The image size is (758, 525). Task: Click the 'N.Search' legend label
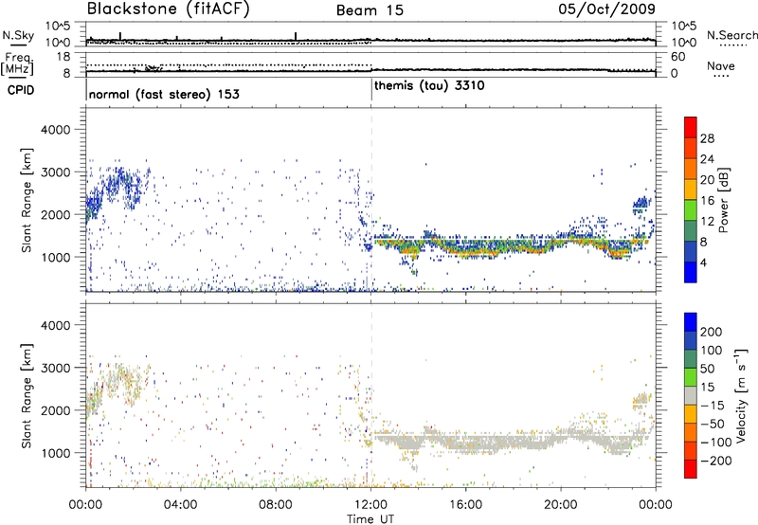[x=731, y=35]
